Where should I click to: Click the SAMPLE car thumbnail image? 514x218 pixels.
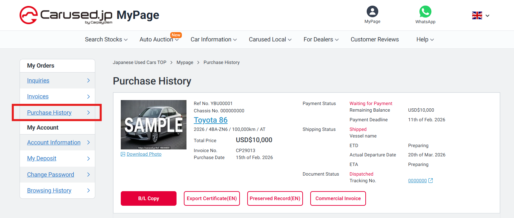coord(153,125)
